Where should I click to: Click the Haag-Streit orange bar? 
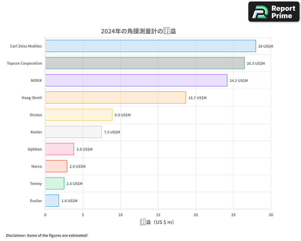tap(114, 98)
